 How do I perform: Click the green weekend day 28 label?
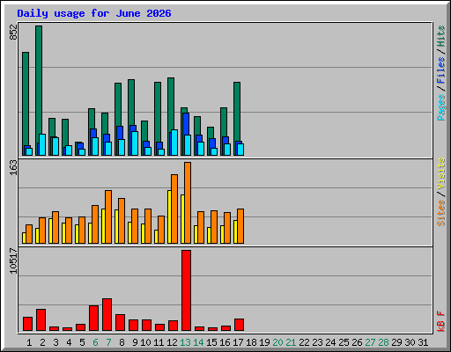click(383, 342)
